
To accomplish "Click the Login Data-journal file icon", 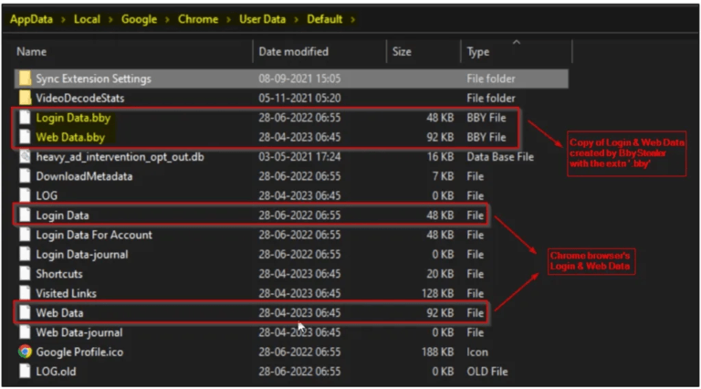I will (x=25, y=255).
